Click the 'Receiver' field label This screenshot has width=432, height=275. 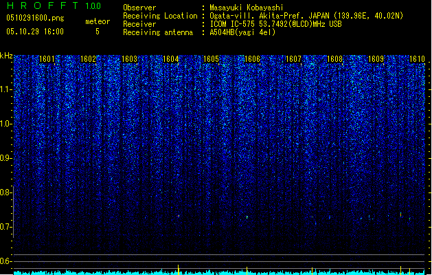pos(139,24)
